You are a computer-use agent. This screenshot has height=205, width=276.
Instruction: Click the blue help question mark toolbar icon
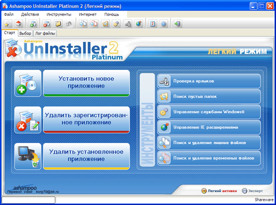pyautogui.click(x=164, y=23)
